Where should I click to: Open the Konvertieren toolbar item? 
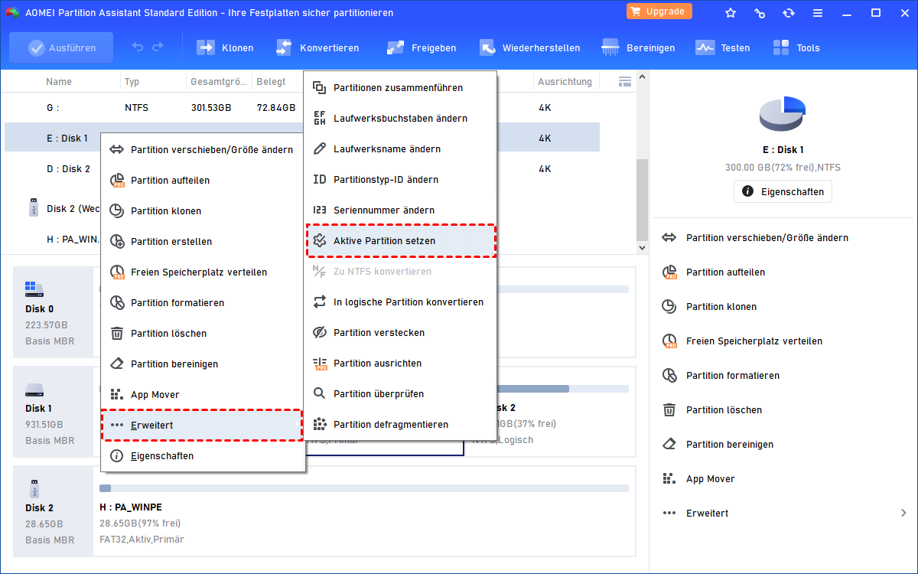317,47
